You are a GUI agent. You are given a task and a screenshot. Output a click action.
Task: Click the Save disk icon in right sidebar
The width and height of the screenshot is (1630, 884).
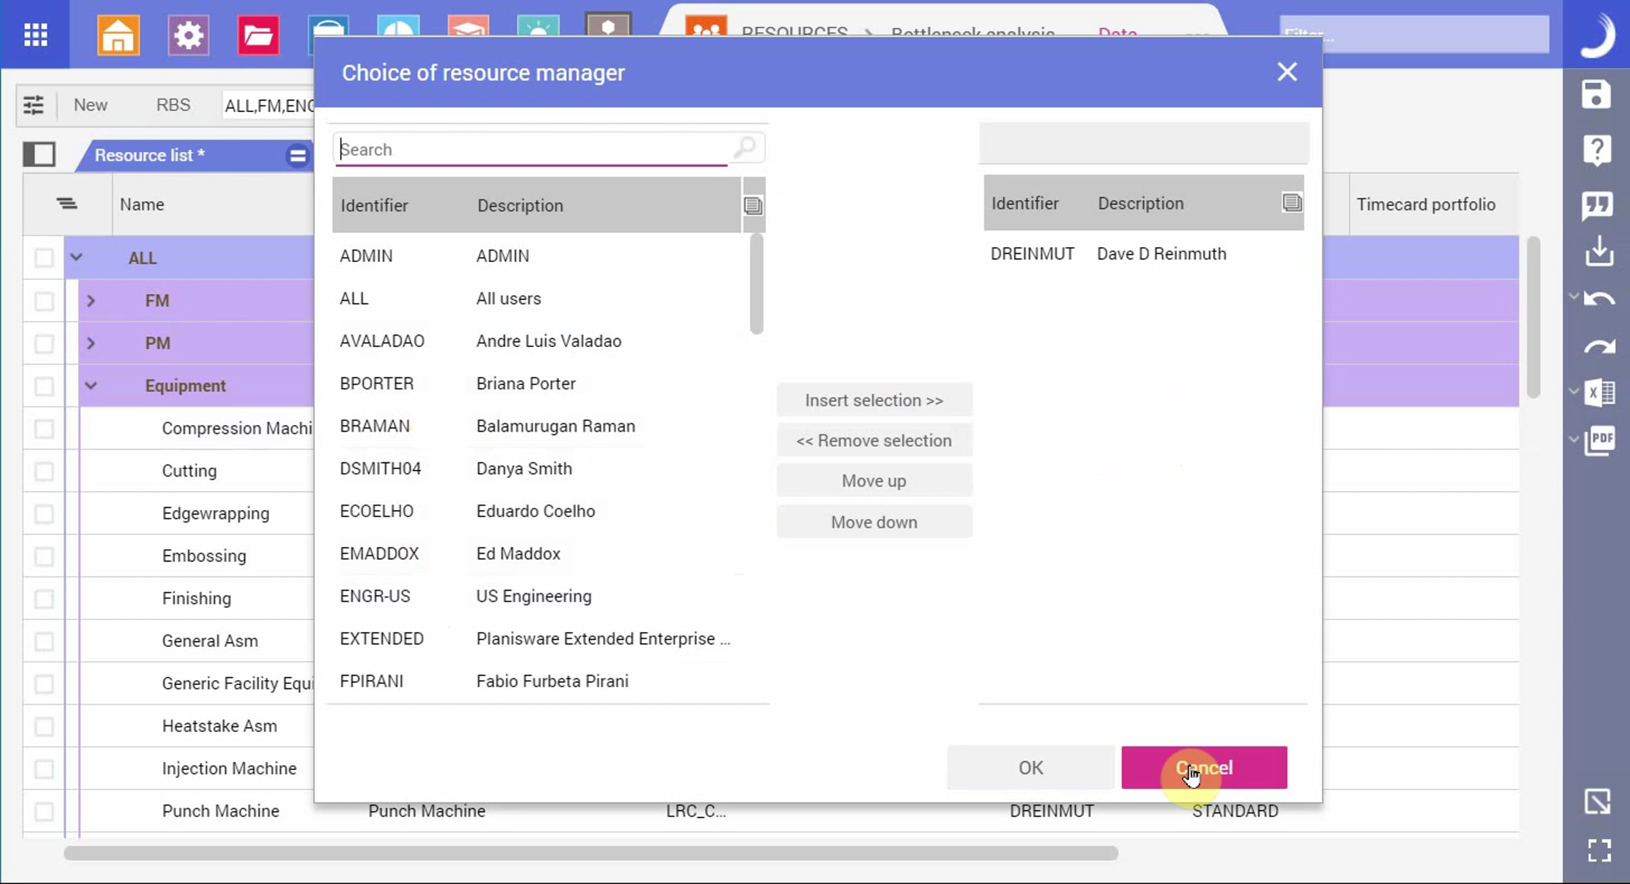(1596, 94)
